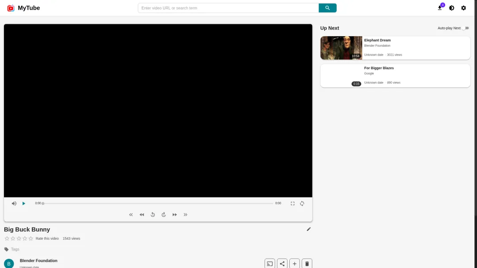Click the rewind icon
Screen dimensions: 477x268
(x=142, y=215)
